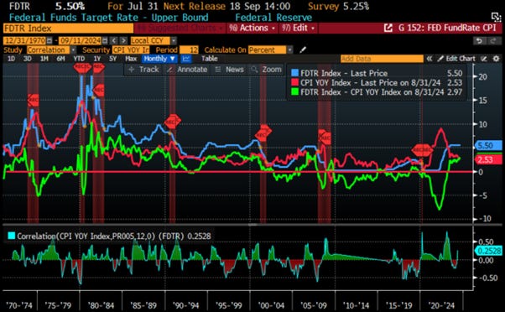
Task: Open start date calendar picker icon
Action: 49,41
